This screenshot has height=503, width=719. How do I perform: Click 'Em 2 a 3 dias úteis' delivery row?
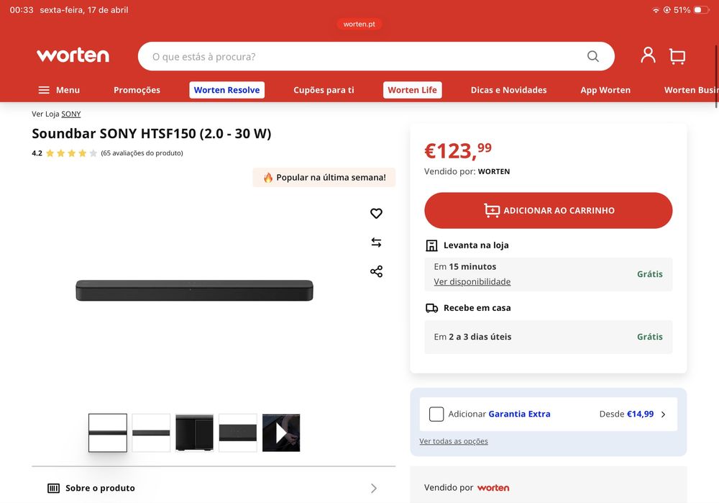pos(549,337)
